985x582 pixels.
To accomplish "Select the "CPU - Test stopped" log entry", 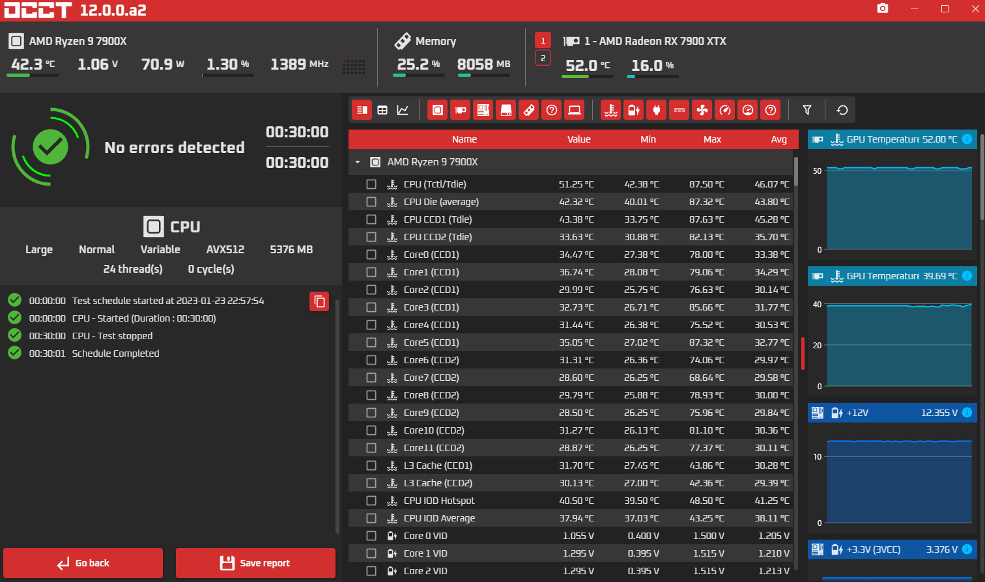I will point(112,336).
